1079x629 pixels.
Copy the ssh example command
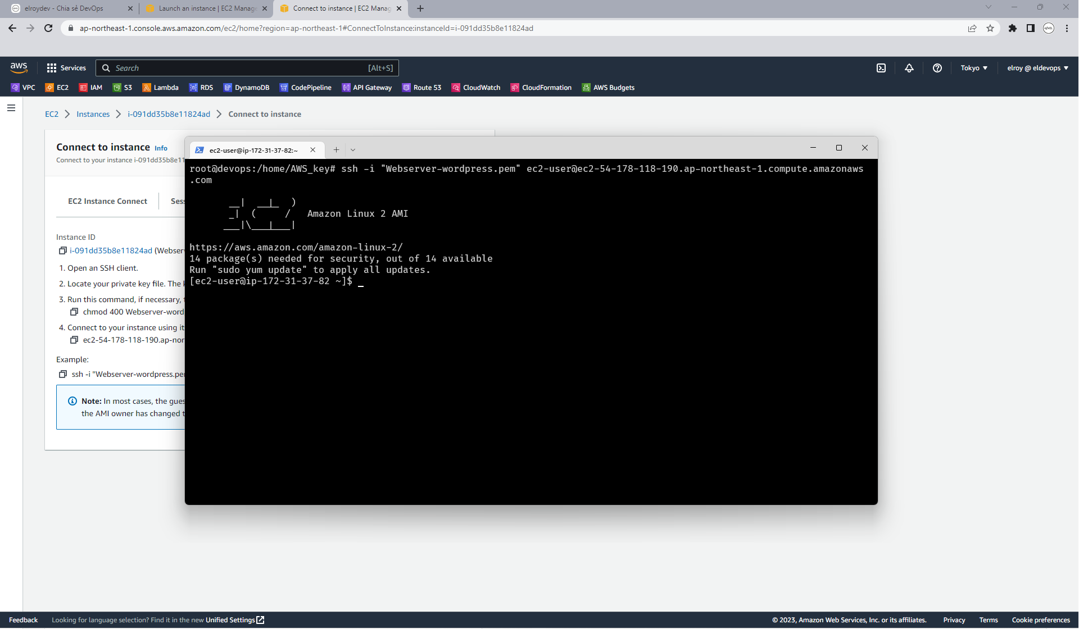pyautogui.click(x=63, y=374)
